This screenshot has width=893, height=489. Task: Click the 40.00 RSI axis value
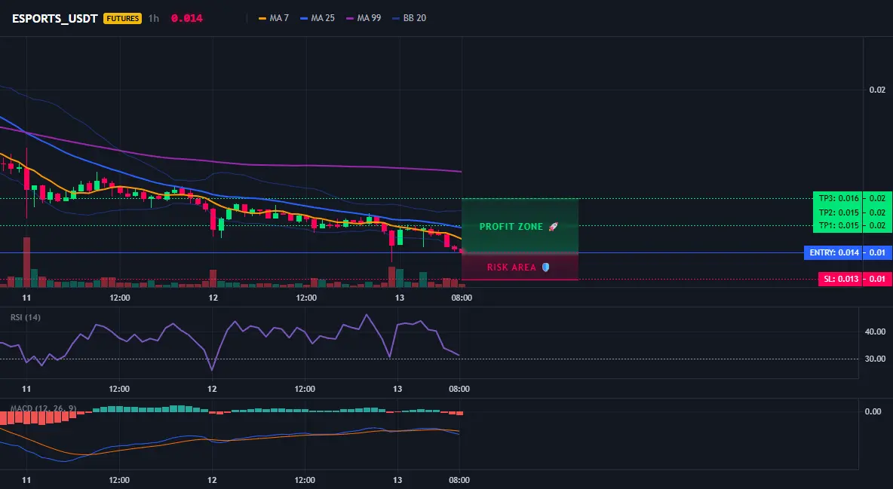click(876, 332)
